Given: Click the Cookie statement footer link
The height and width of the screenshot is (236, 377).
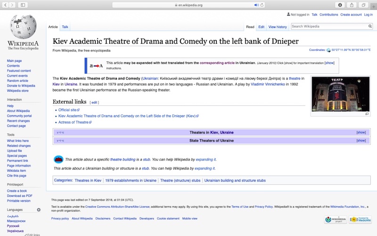Looking at the screenshot, I should [168, 219].
